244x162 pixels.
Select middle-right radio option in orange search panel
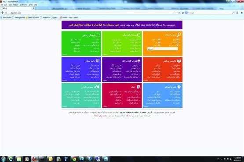pyautogui.click(x=178, y=42)
